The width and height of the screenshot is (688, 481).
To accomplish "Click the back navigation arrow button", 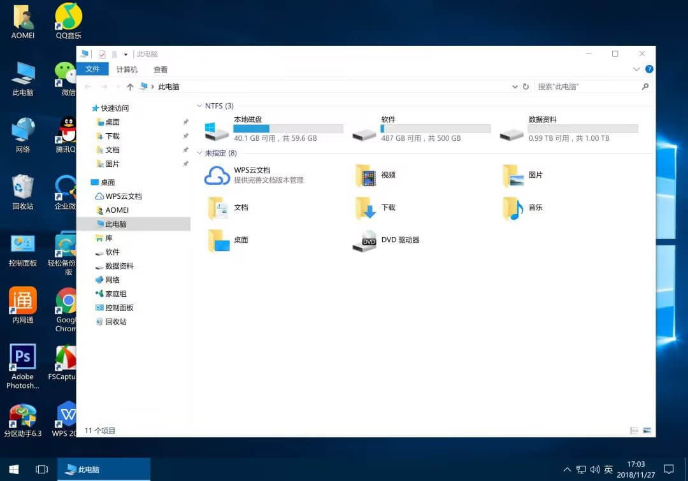I will (89, 86).
